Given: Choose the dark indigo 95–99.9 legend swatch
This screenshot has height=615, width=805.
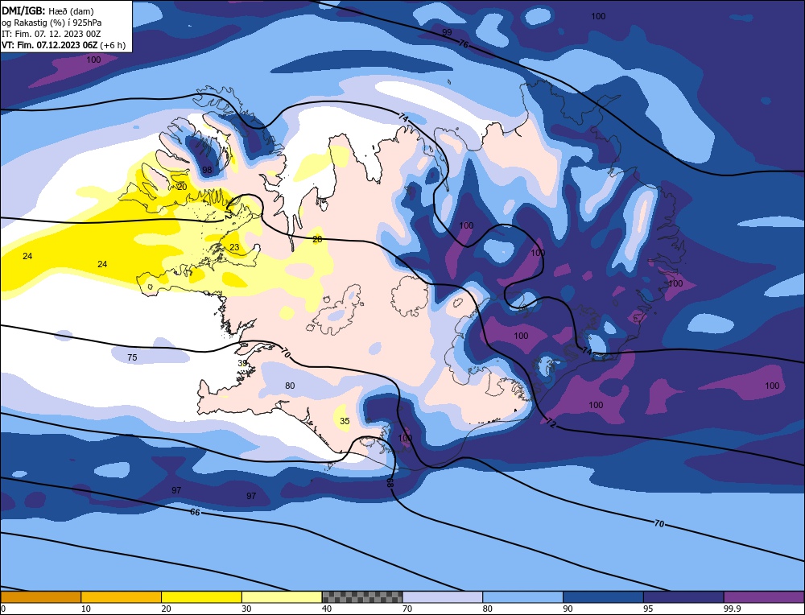Looking at the screenshot, I should 683,596.
